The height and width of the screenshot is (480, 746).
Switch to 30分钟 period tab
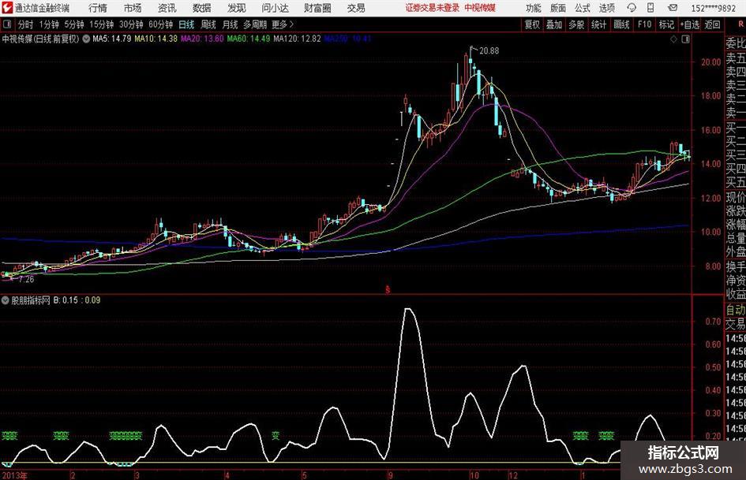(131, 24)
